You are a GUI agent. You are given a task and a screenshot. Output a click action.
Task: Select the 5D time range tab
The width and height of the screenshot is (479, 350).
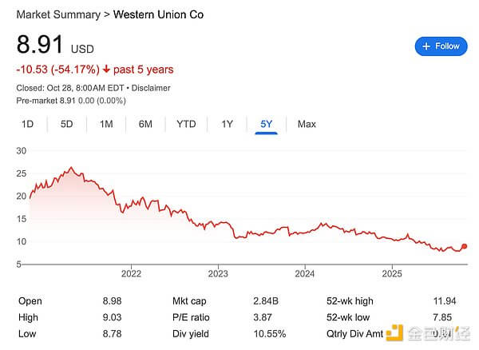tap(66, 124)
